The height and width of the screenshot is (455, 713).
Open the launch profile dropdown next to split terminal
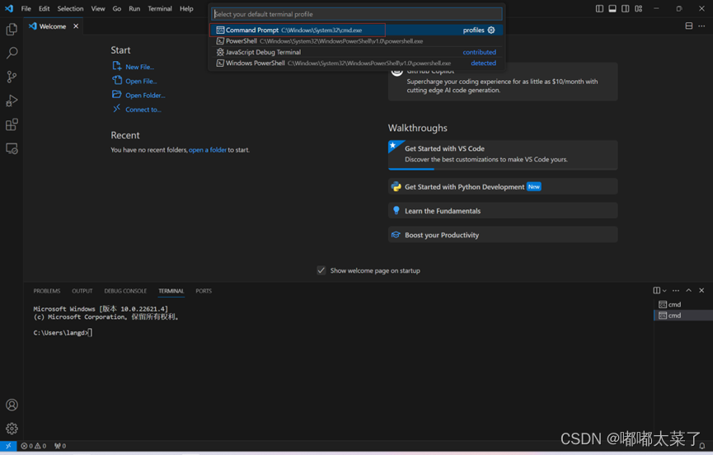(x=664, y=290)
